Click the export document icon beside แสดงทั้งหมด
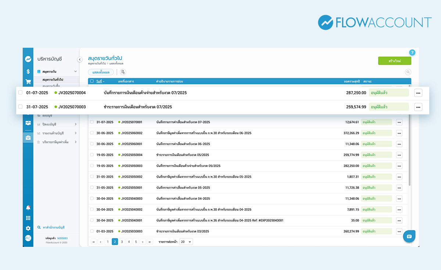Image resolution: width=441 pixels, height=270 pixels. coord(123,72)
